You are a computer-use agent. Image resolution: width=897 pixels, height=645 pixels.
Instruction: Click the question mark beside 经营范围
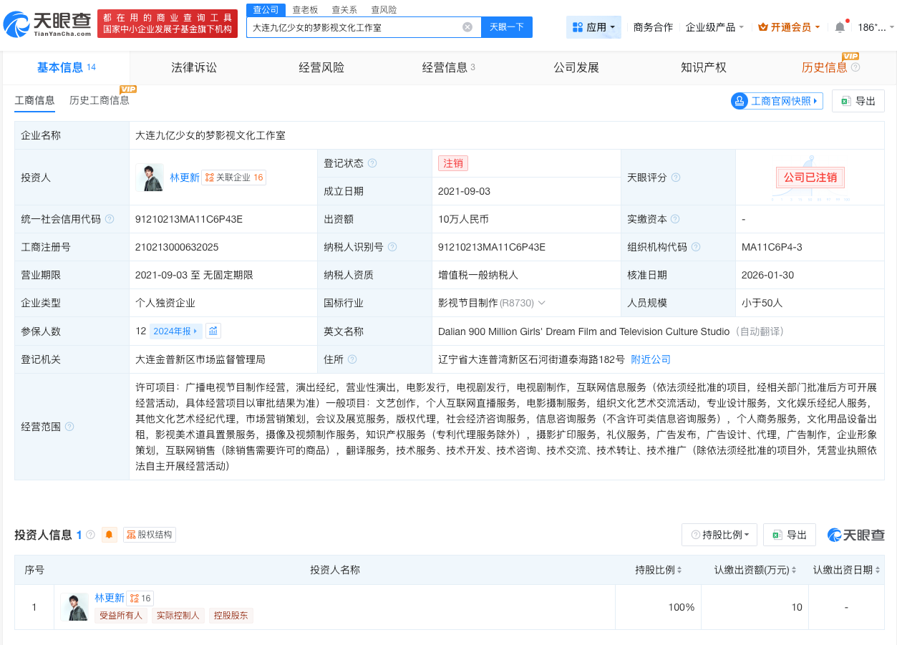point(68,425)
